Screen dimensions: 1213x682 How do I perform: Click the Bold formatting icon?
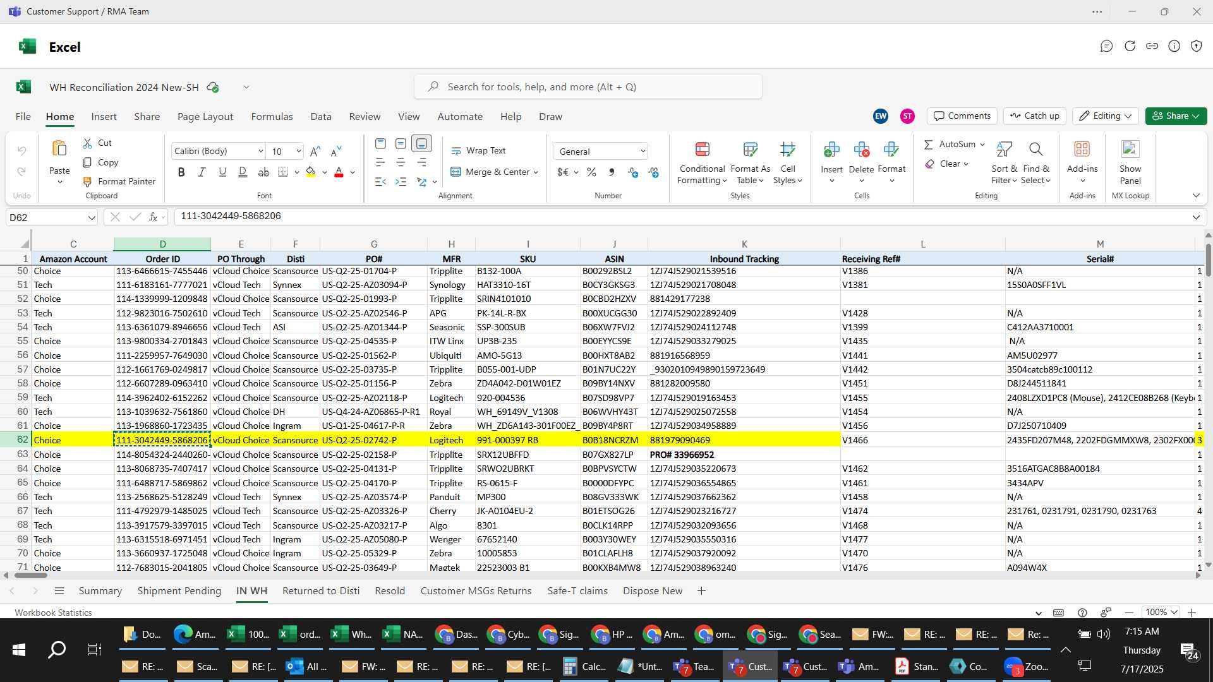click(181, 172)
